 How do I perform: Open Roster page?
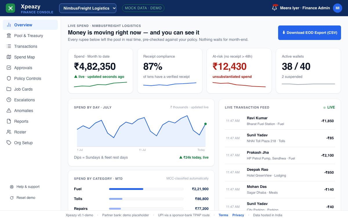30,132
